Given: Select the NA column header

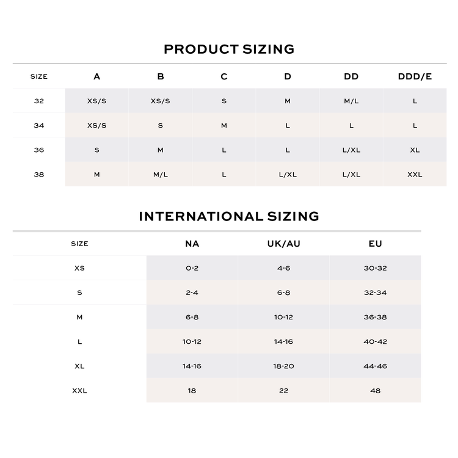Looking at the screenshot, I should 192,244.
